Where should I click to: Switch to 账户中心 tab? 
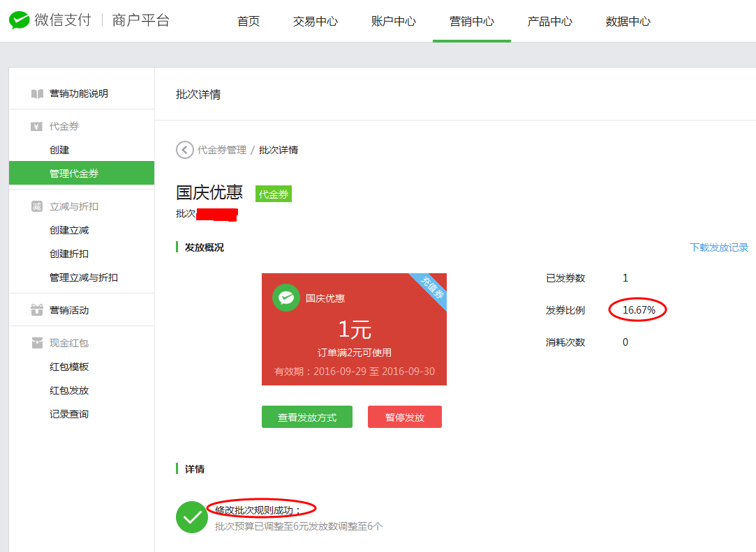[x=394, y=21]
